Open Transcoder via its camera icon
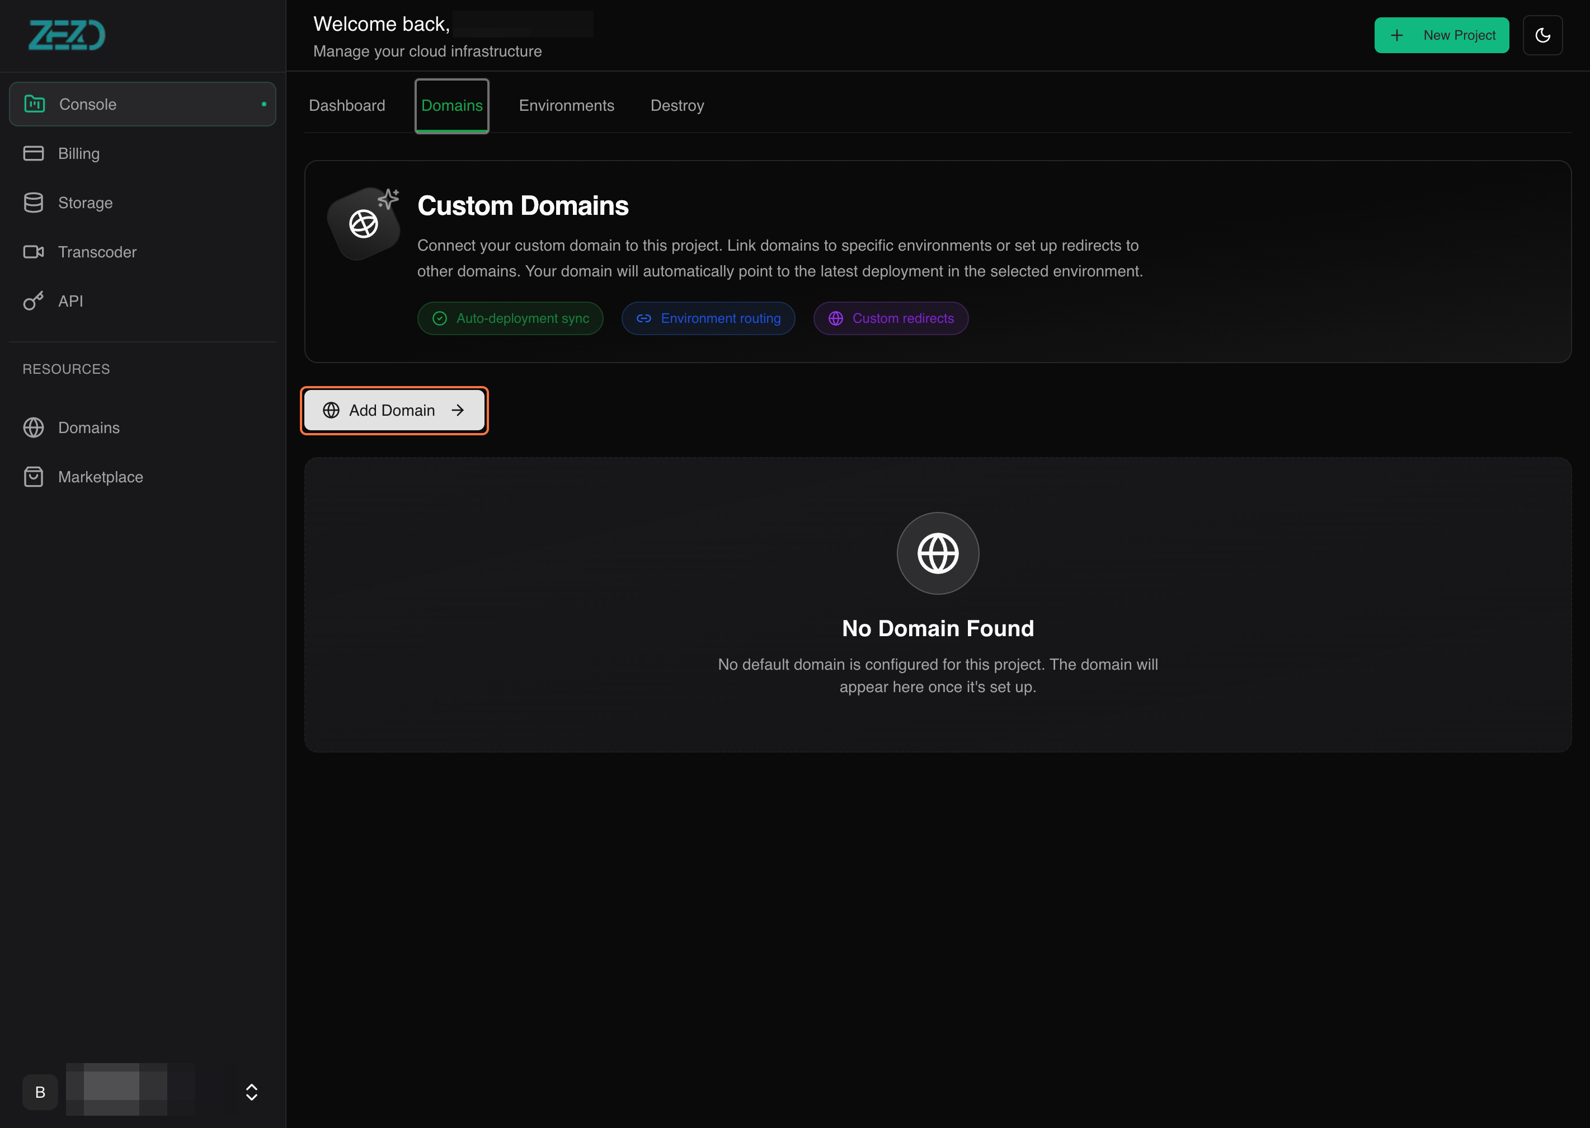The image size is (1590, 1128). pos(34,252)
